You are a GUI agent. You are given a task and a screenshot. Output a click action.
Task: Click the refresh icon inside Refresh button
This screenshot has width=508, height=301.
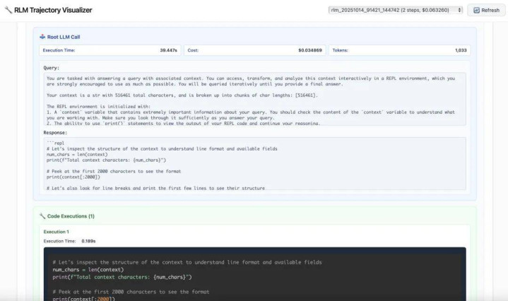pos(477,11)
